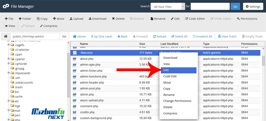Choose View from the context menu
The image size is (266, 121).
179,64
